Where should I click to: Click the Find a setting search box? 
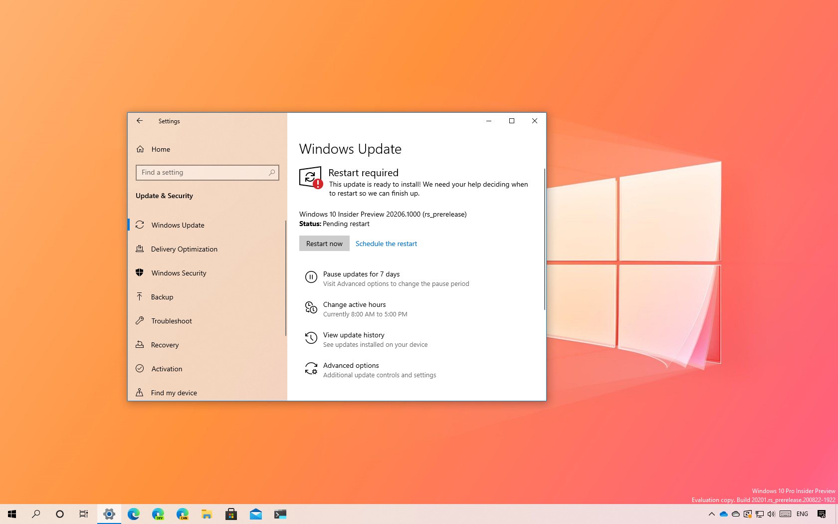point(207,172)
